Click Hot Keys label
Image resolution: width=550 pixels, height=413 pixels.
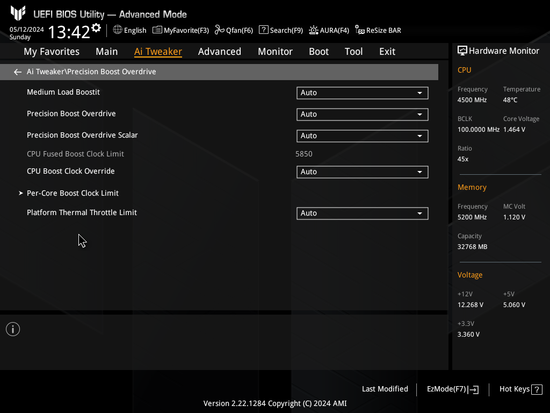[514, 389]
